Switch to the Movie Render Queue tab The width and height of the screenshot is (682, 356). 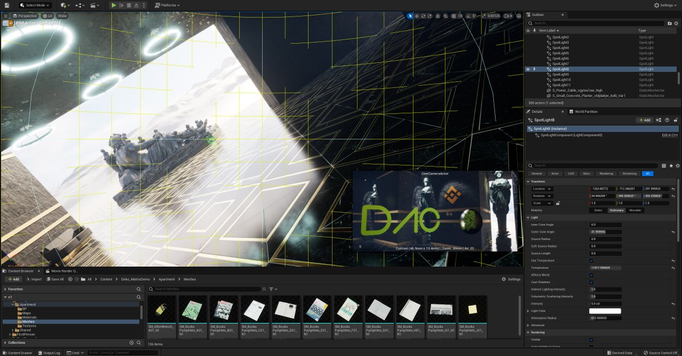[x=61, y=271]
